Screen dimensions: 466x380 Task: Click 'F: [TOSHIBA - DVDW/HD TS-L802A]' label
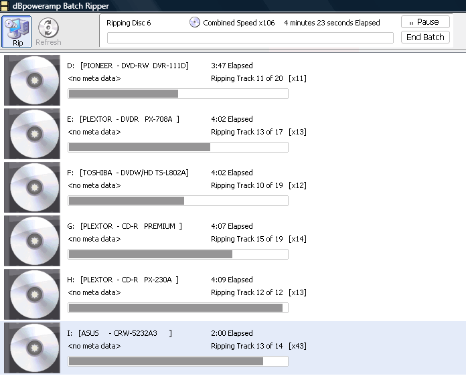[x=128, y=173]
